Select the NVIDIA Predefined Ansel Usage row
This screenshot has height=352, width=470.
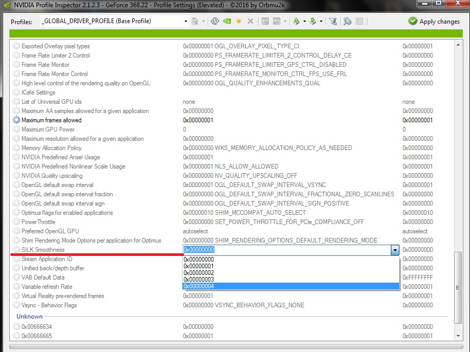coord(231,157)
